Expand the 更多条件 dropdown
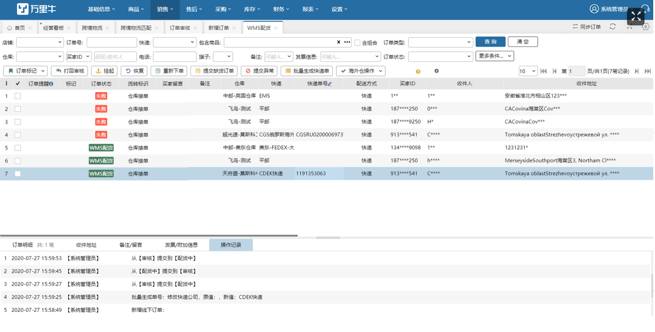 pyautogui.click(x=495, y=56)
